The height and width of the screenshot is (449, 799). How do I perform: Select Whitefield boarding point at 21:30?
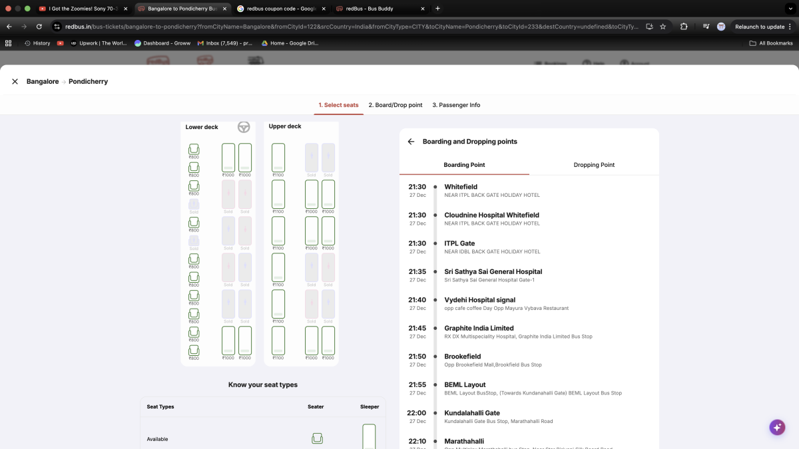[x=461, y=187]
